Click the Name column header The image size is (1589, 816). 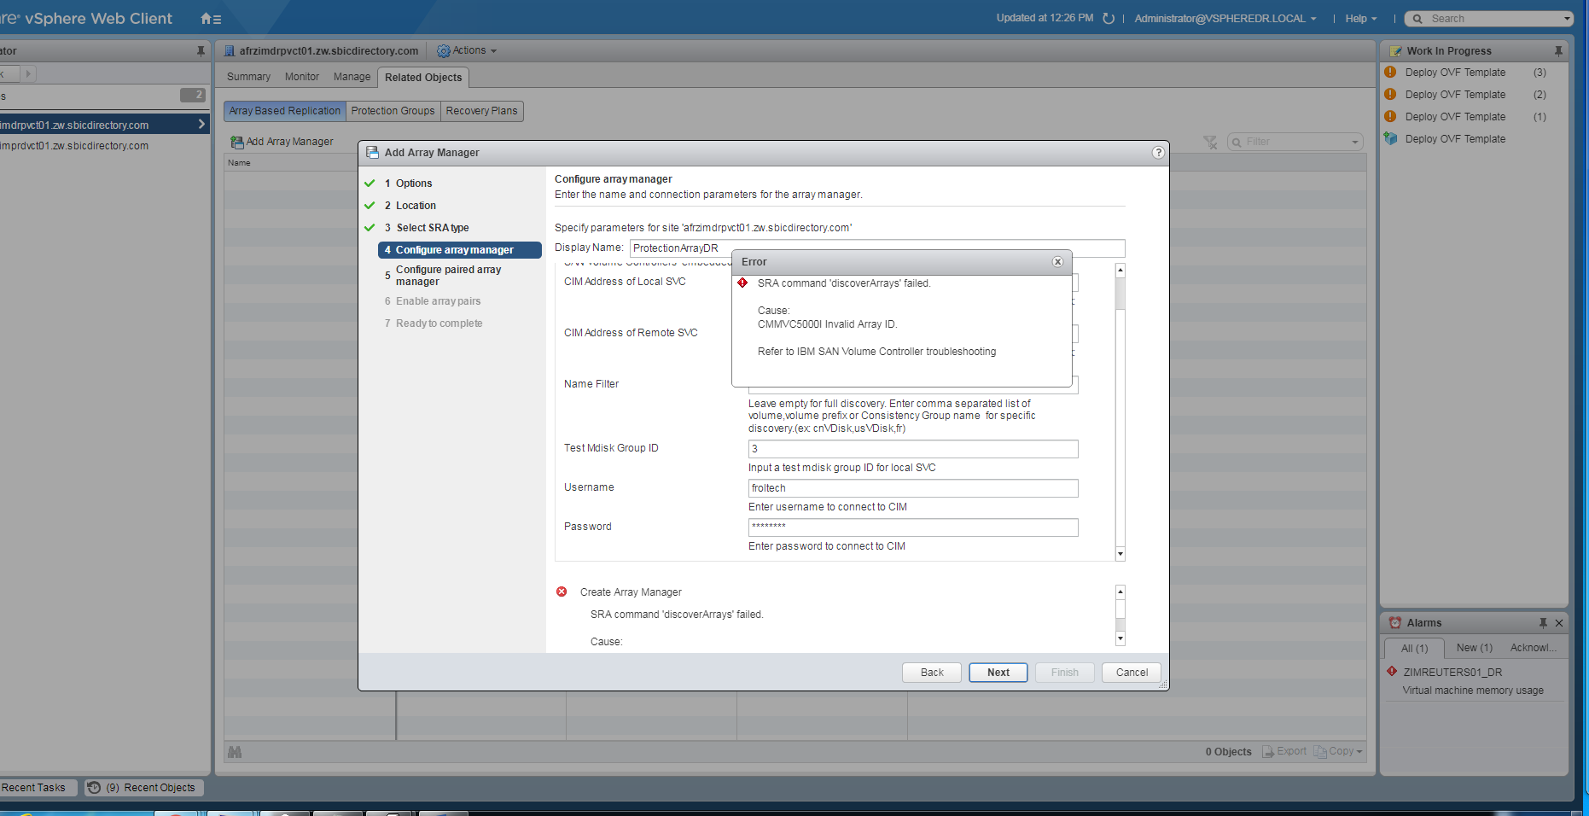pyautogui.click(x=240, y=163)
